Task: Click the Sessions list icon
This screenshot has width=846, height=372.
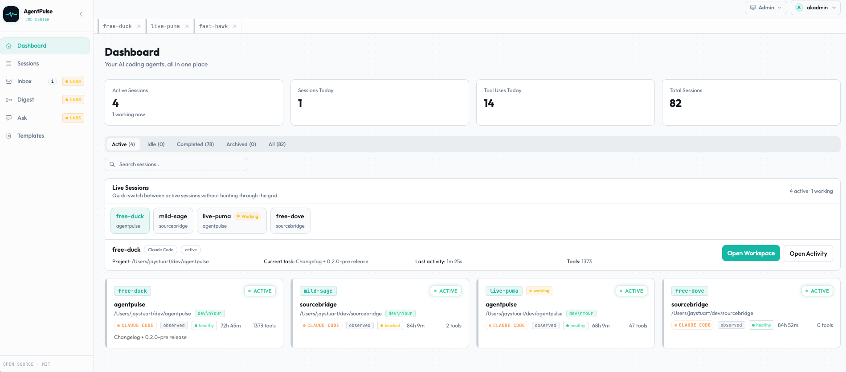Action: (x=8, y=64)
